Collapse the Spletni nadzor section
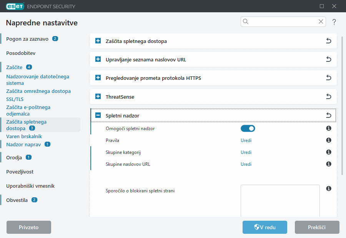Viewport: 346px width, 238px height. 98,115
